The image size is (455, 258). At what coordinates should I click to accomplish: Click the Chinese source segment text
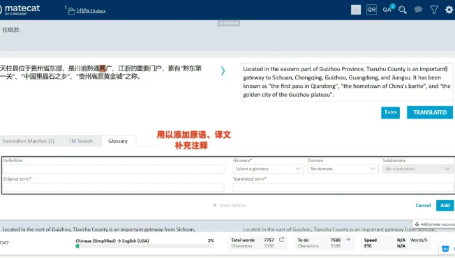point(100,73)
